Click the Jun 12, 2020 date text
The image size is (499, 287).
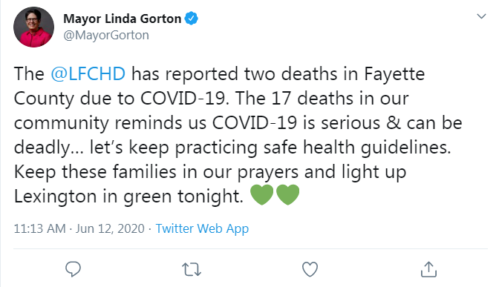point(110,228)
